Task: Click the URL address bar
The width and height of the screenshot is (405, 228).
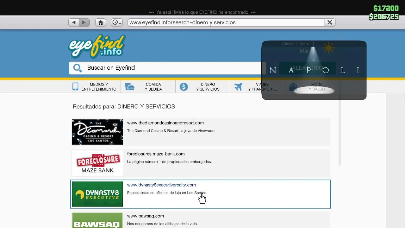Action: [x=226, y=22]
